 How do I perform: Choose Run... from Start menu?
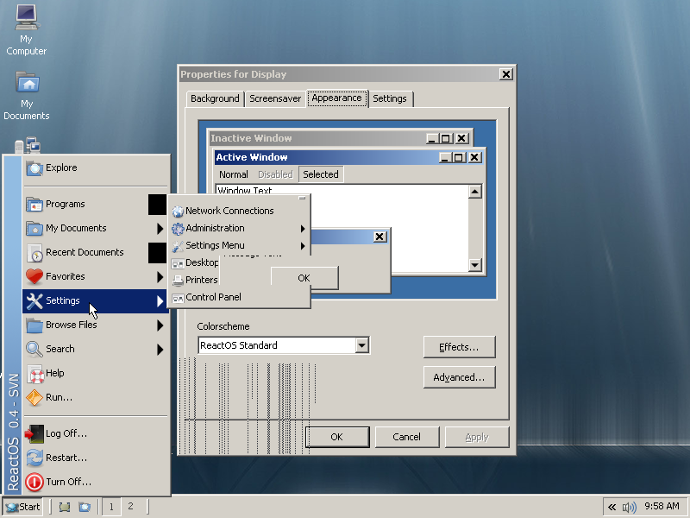96,397
